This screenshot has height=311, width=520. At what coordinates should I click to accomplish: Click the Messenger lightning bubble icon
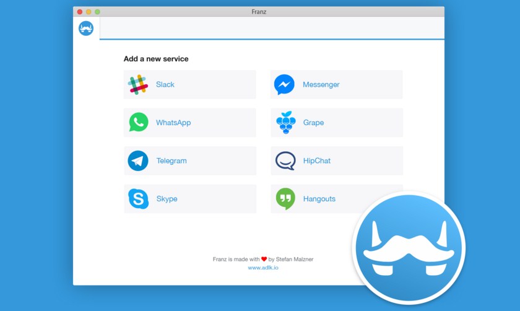click(x=284, y=84)
